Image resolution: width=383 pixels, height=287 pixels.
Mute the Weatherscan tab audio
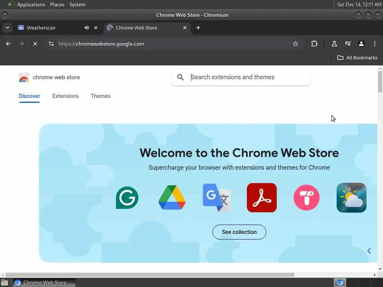point(87,28)
